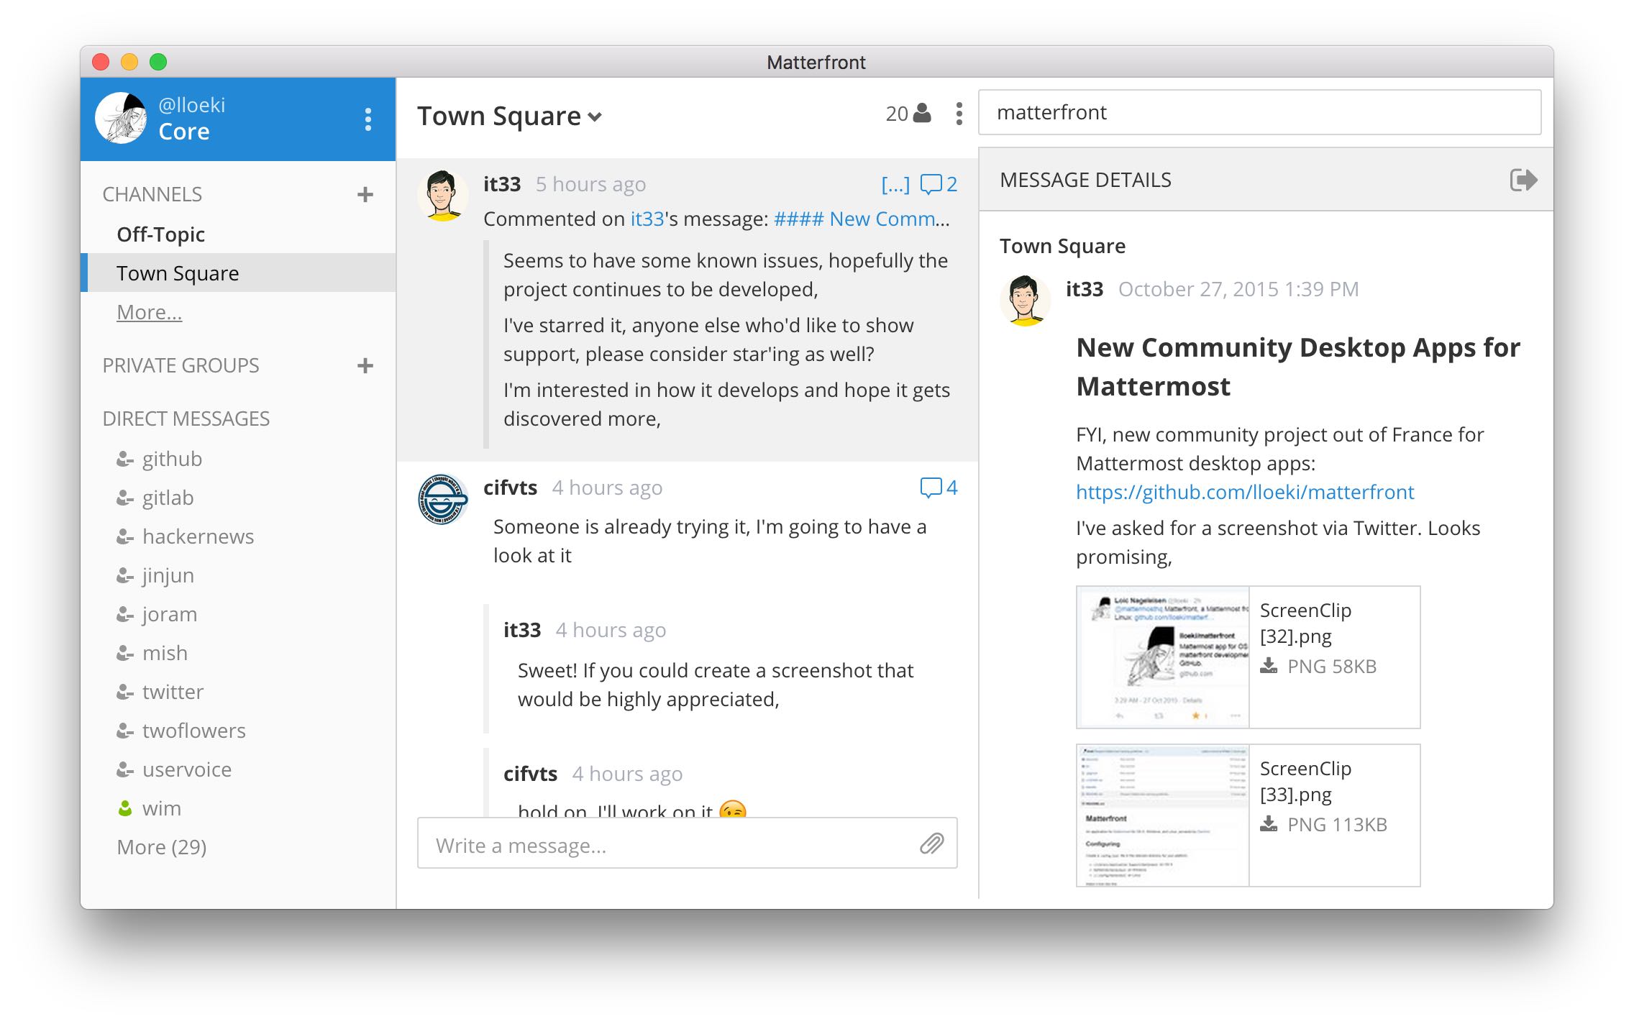The image size is (1634, 1024).
Task: Click the 'MESSAGE DETAILS' header text
Action: tap(1085, 180)
